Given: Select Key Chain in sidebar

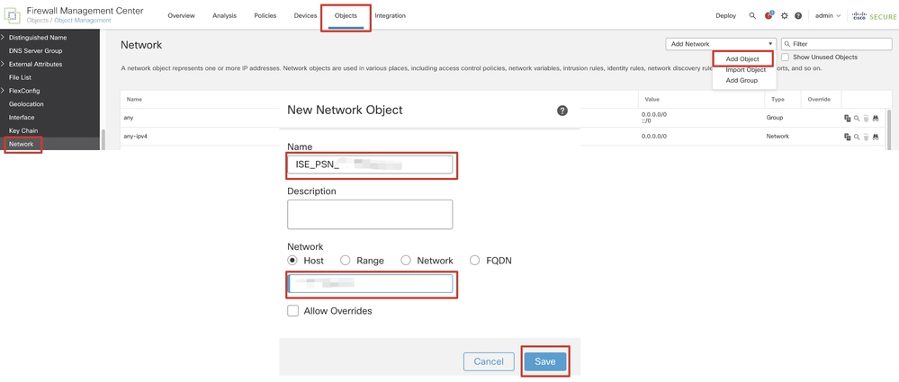Looking at the screenshot, I should point(23,130).
